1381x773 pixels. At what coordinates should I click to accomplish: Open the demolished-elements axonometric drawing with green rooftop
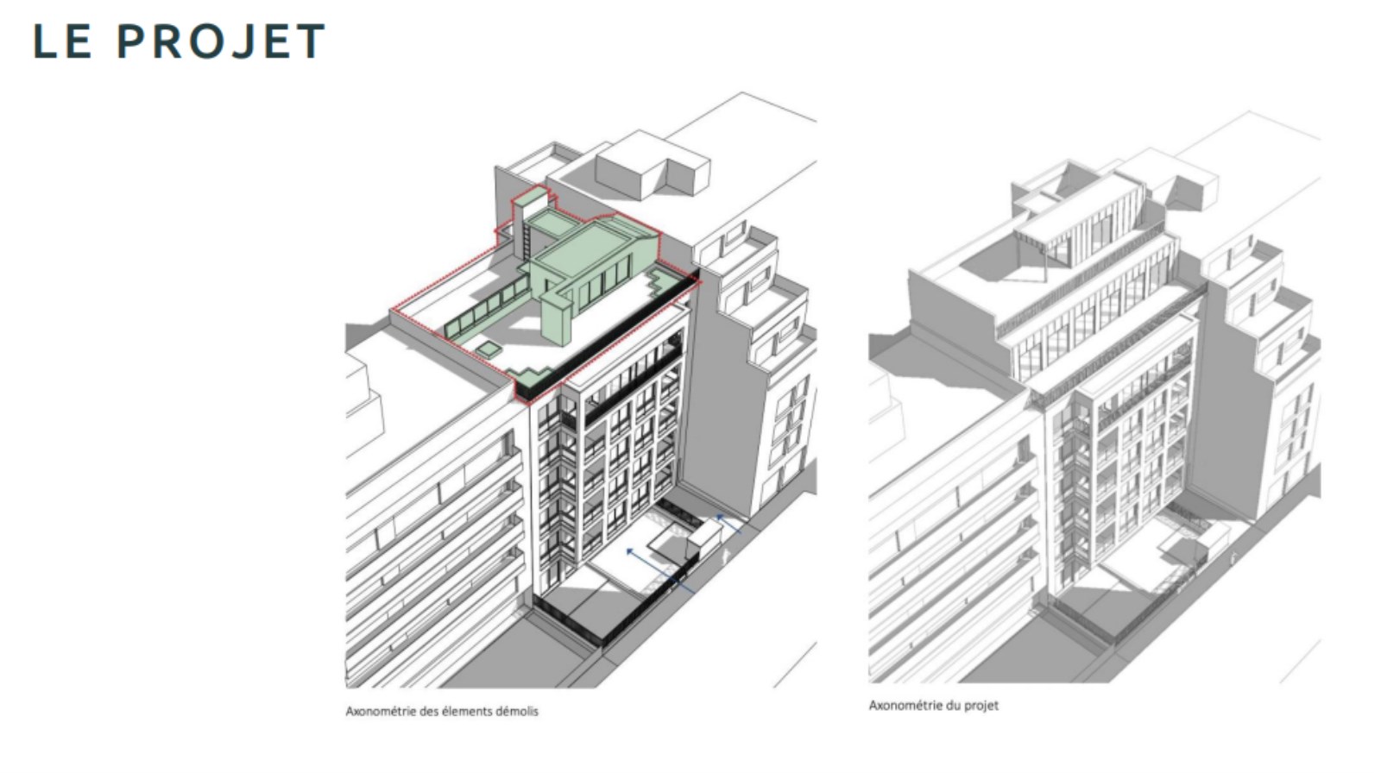click(x=582, y=390)
